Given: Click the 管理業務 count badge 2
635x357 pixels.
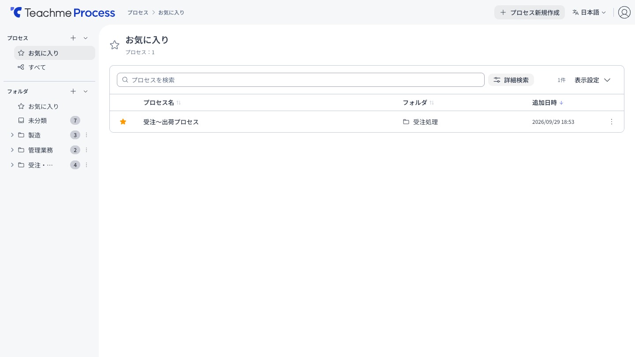Looking at the screenshot, I should coord(75,150).
